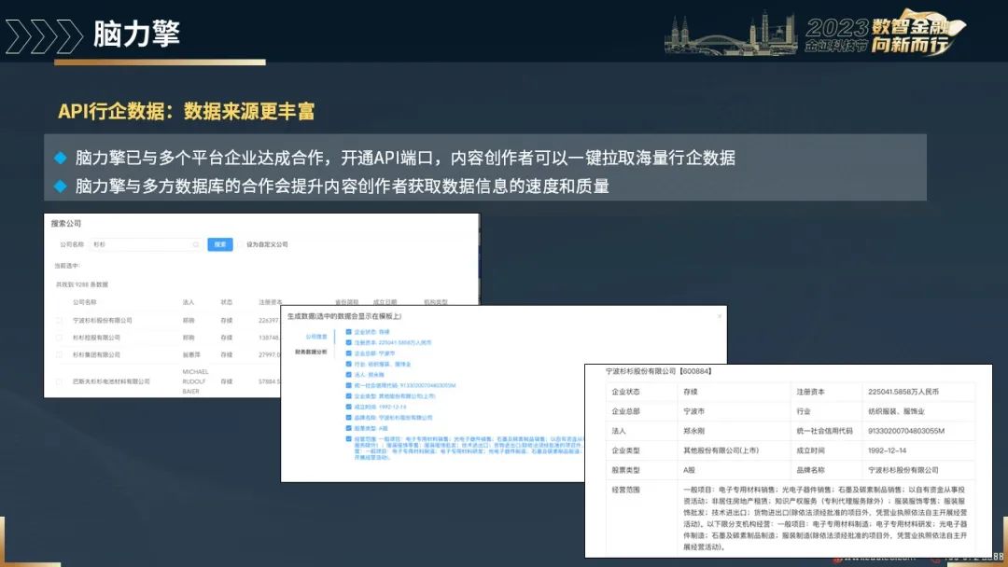1008x567 pixels.
Task: Switch to 公司搜索 tab in 生成数据 dialog
Action: pyautogui.click(x=315, y=337)
